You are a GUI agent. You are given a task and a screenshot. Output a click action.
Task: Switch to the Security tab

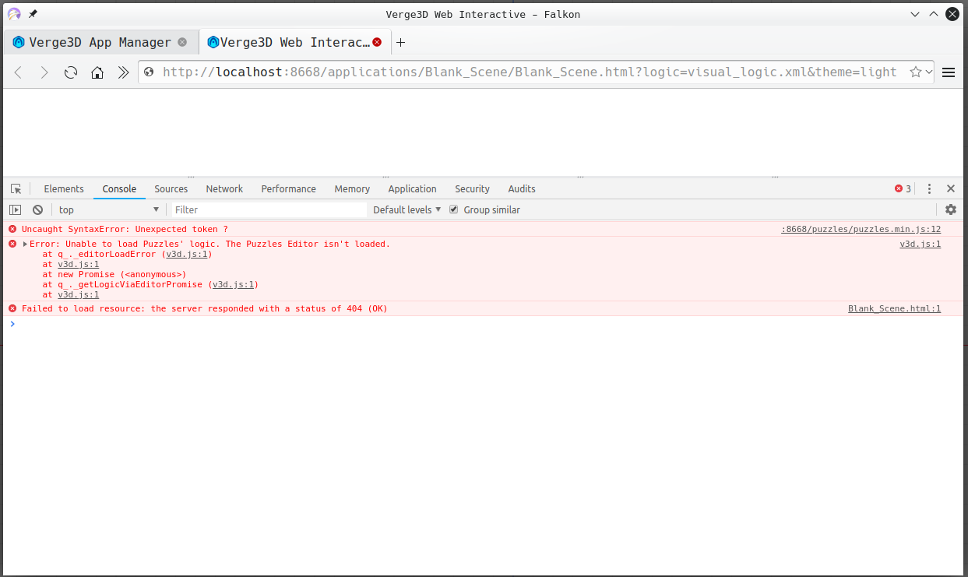472,188
